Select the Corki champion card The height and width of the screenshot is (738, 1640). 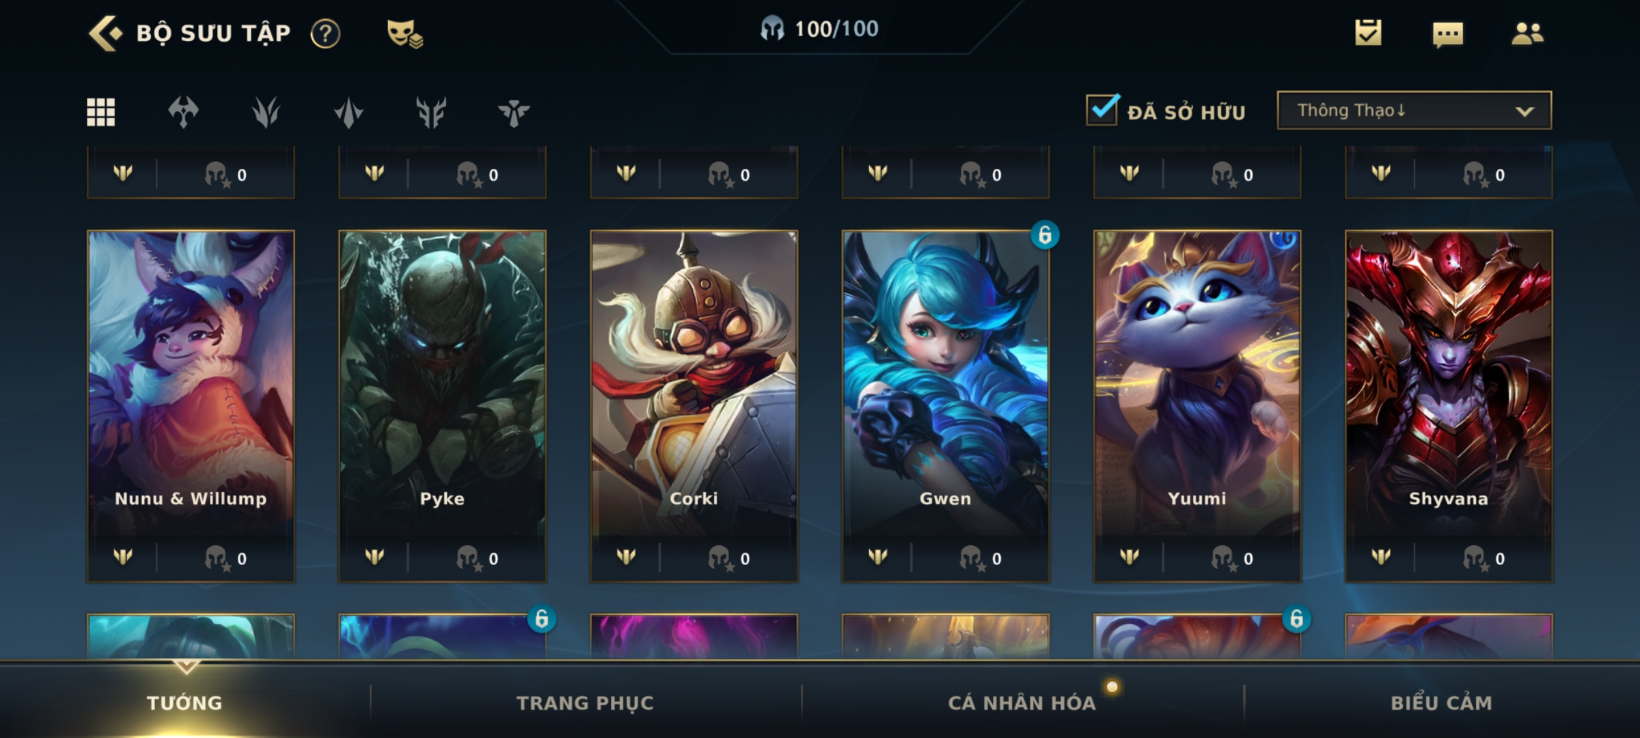coord(694,406)
